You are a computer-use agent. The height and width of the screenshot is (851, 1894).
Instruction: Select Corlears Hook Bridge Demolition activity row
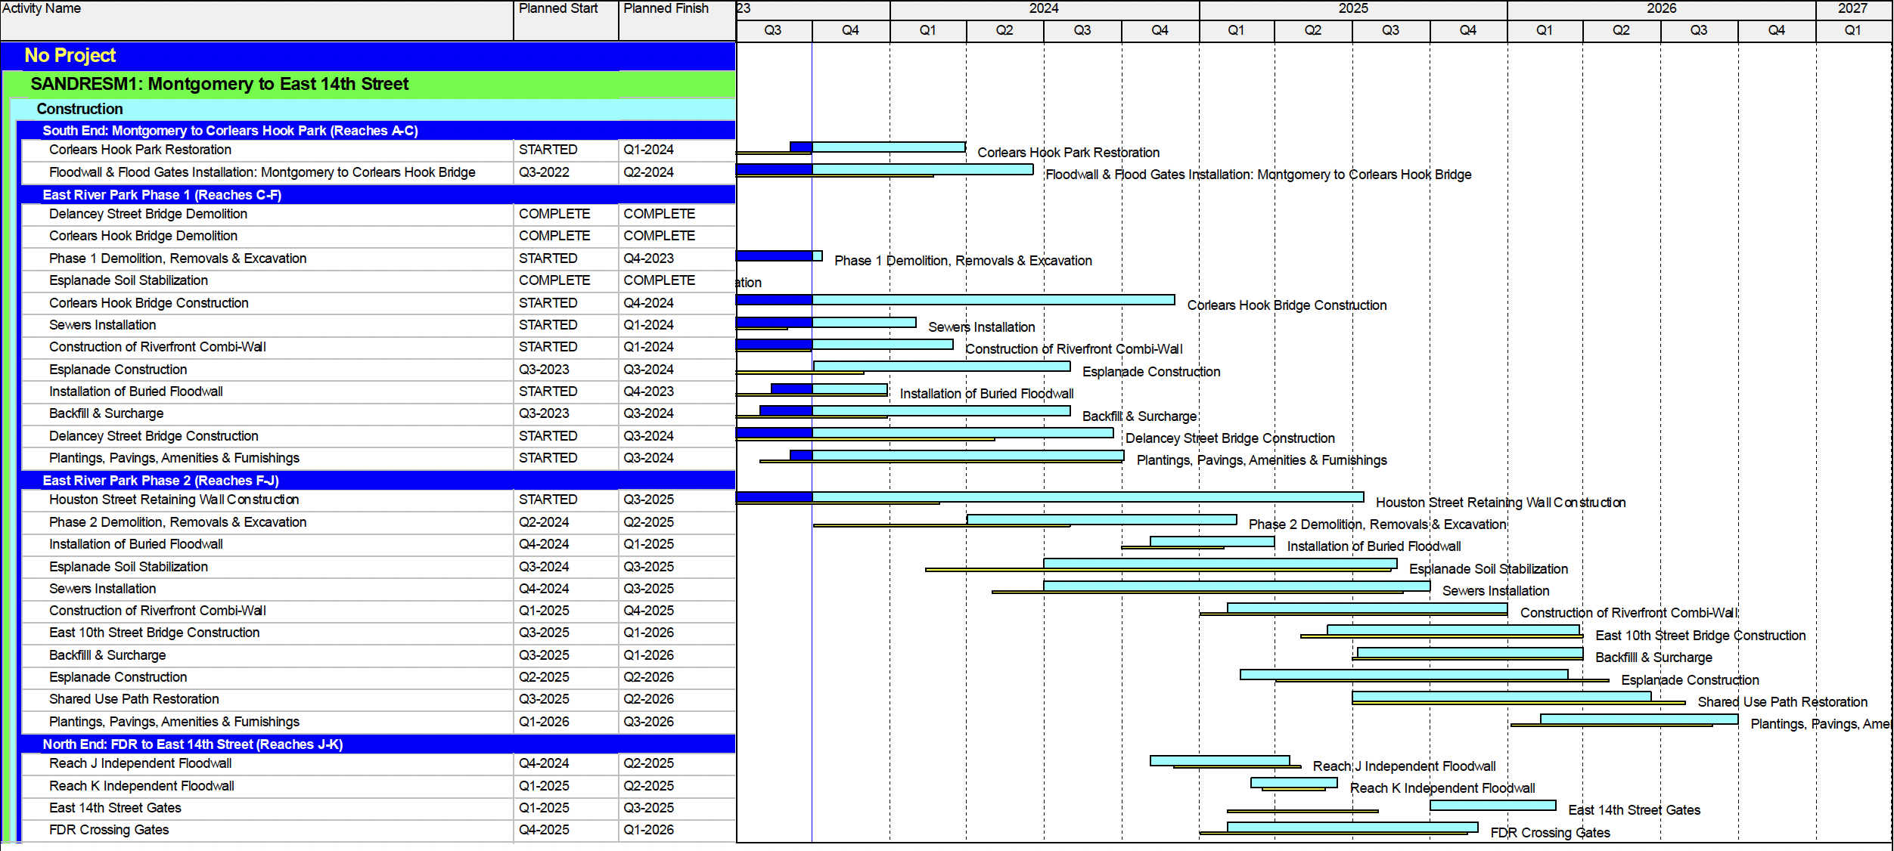point(377,236)
